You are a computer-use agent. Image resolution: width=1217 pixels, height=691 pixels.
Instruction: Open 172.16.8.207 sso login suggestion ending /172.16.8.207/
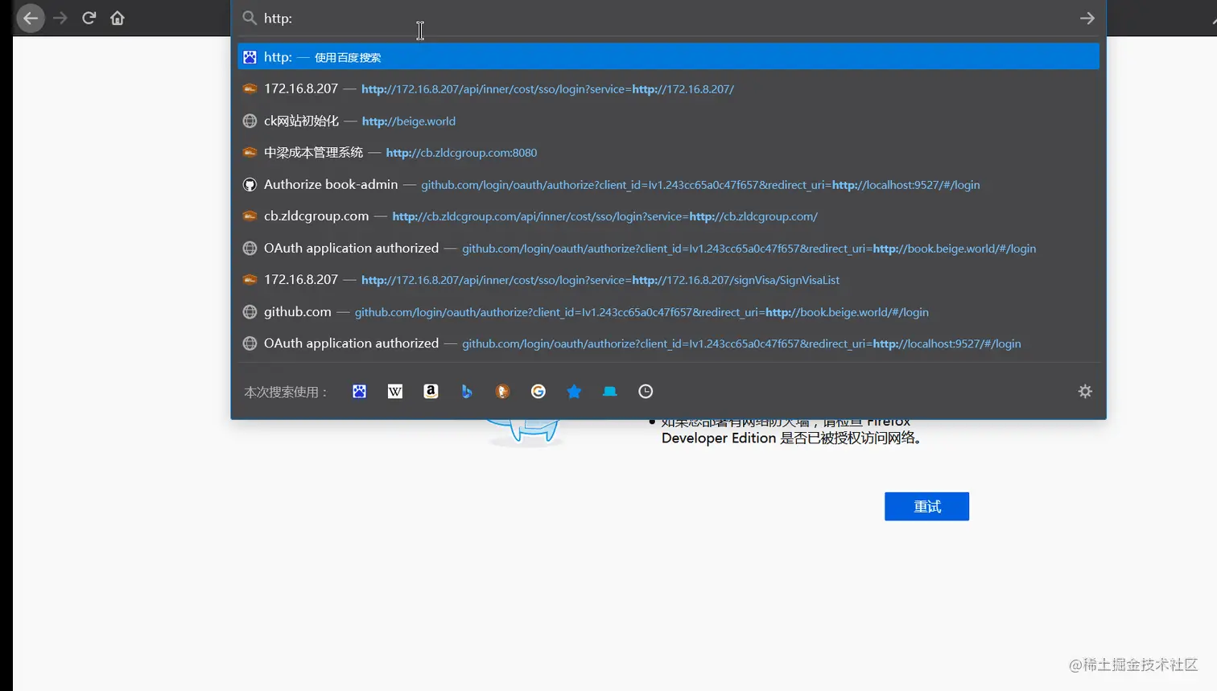tap(668, 88)
